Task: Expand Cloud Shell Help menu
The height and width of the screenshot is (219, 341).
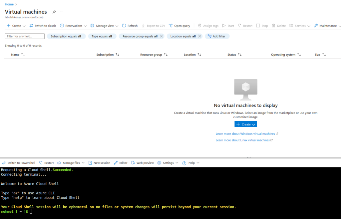Action: coord(191,163)
